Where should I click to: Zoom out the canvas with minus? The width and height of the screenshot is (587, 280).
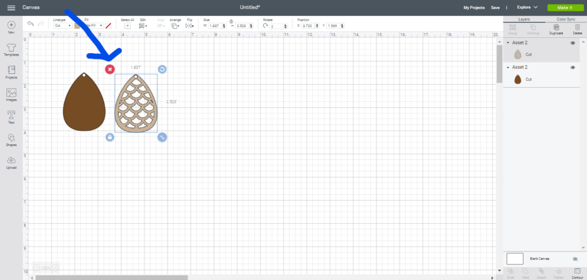pos(36,267)
